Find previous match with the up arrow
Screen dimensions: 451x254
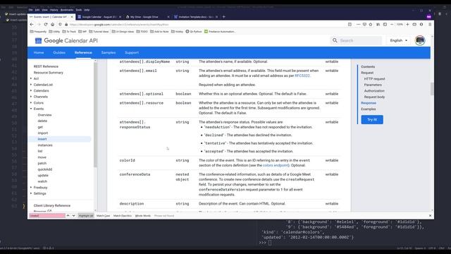click(68, 216)
